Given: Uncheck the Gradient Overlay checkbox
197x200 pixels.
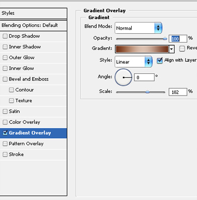Looking at the screenshot, I should pyautogui.click(x=5, y=133).
